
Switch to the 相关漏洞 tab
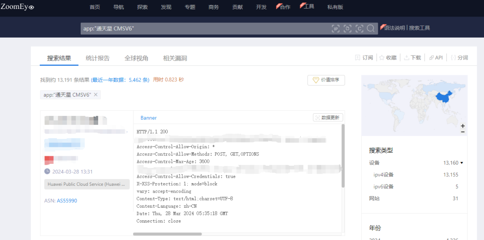tap(175, 58)
